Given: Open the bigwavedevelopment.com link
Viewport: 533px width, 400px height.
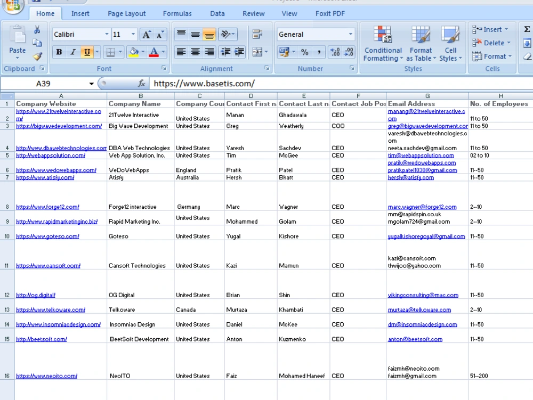Looking at the screenshot, I should (x=59, y=126).
